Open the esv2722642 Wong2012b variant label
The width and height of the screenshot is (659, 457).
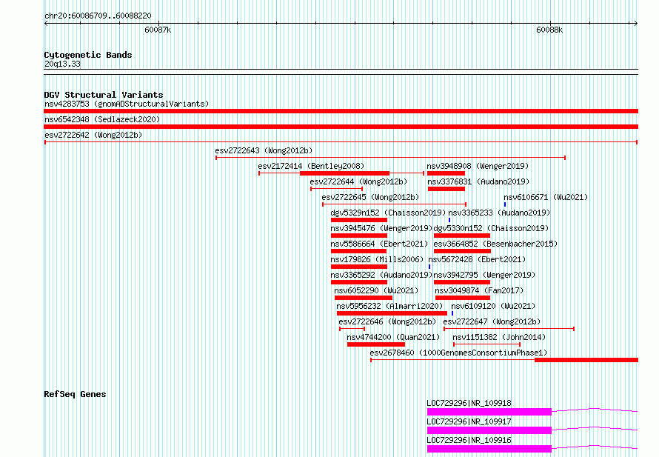click(x=93, y=135)
